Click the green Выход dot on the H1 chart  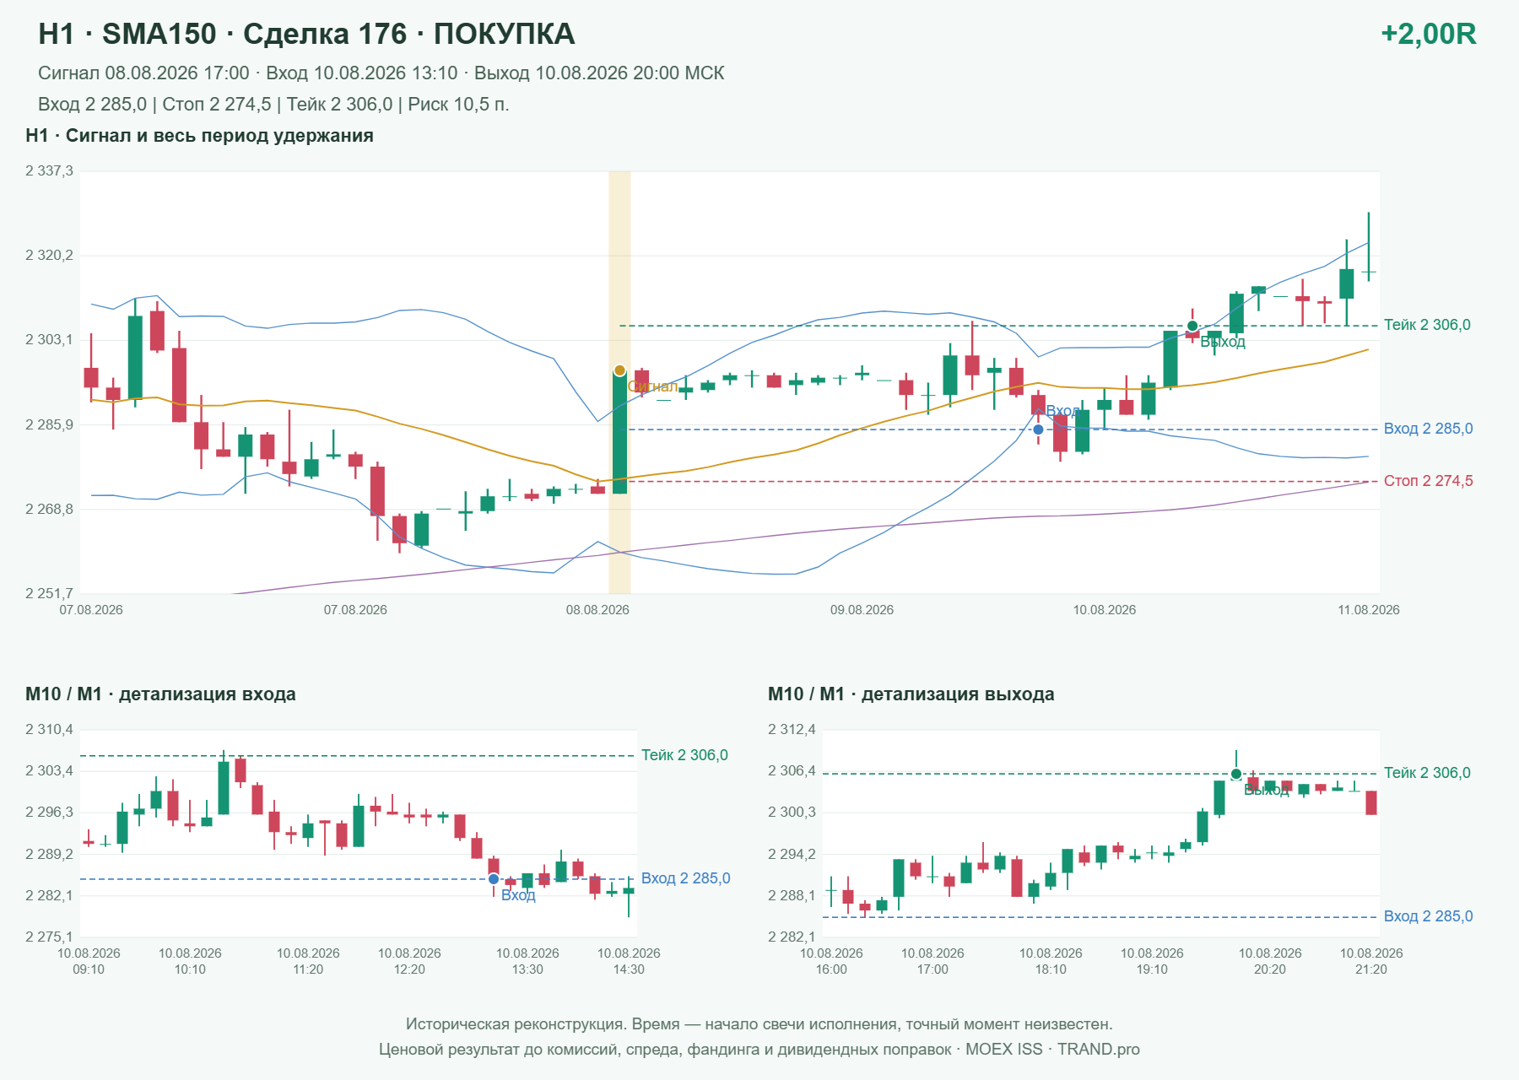pyautogui.click(x=1192, y=326)
